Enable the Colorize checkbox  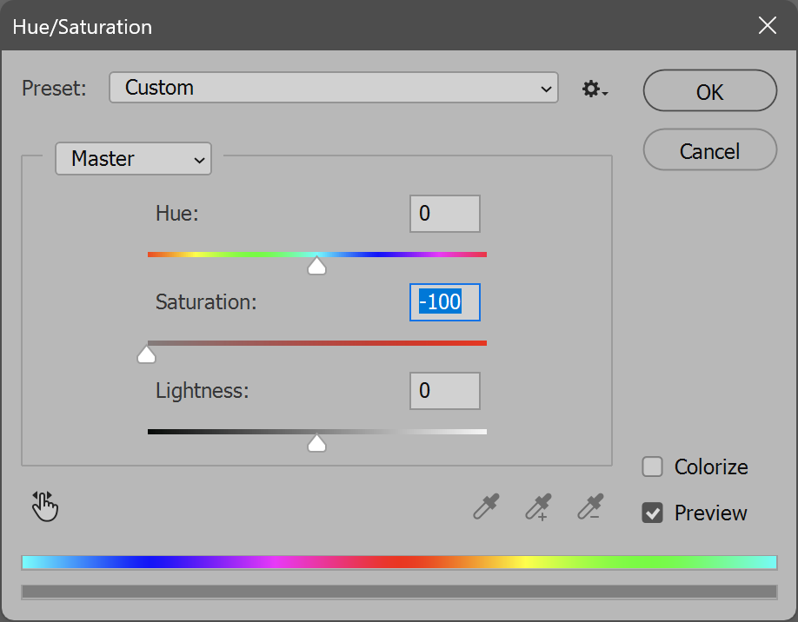[652, 467]
